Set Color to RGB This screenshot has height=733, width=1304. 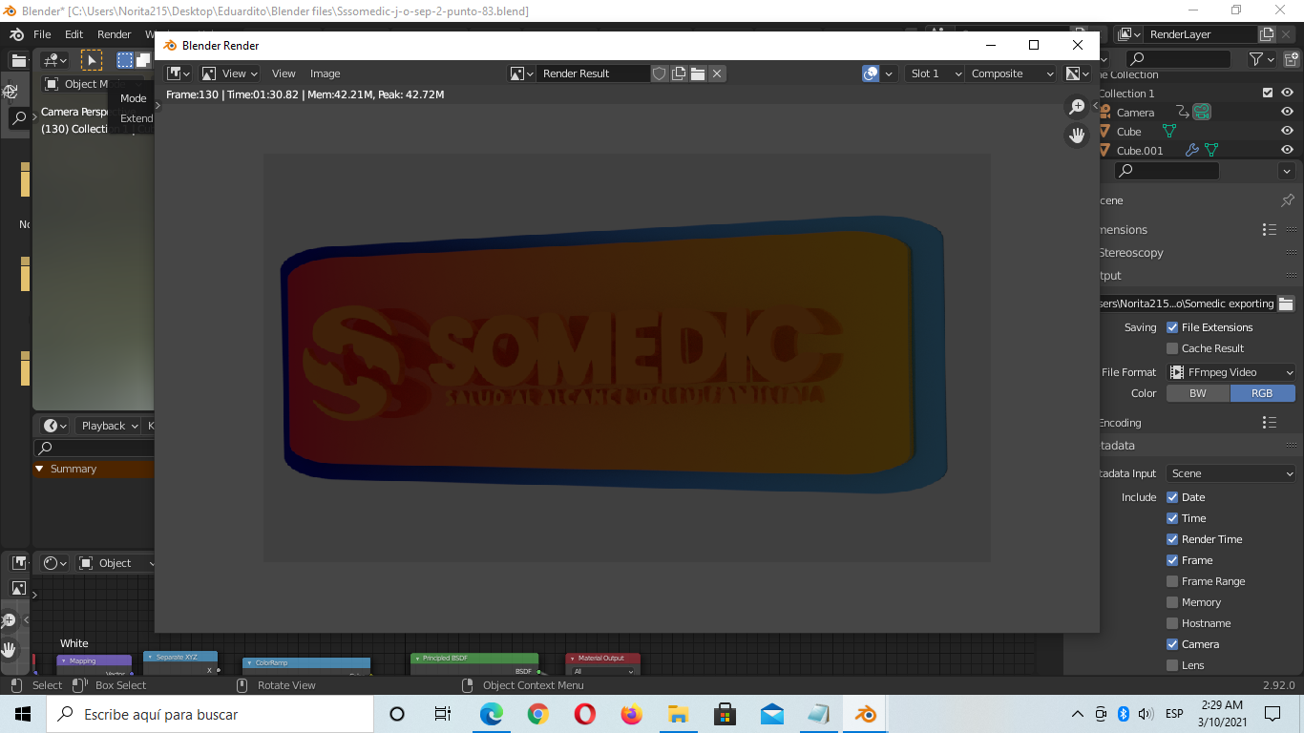tap(1263, 393)
